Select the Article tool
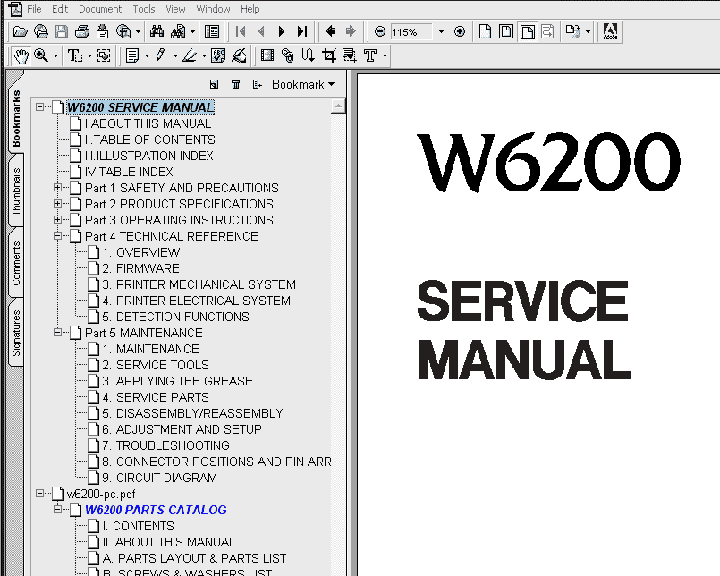Screen dimensions: 720x576 (x=308, y=56)
